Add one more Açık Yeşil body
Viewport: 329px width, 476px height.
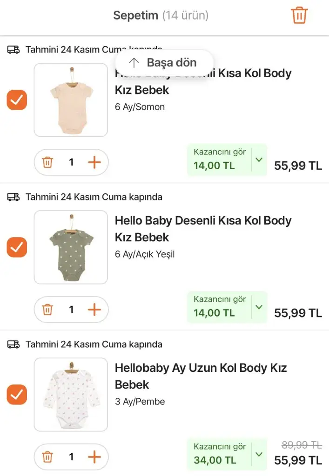pos(94,310)
